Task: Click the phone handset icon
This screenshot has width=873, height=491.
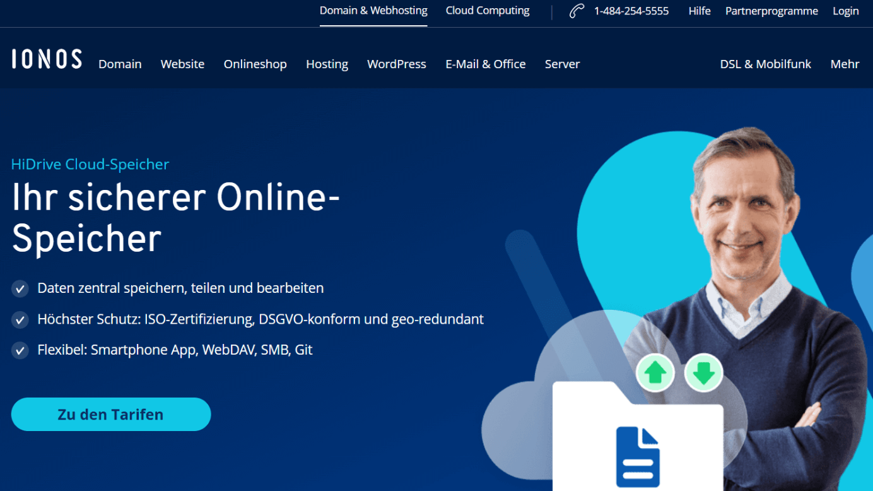Action: pos(577,11)
